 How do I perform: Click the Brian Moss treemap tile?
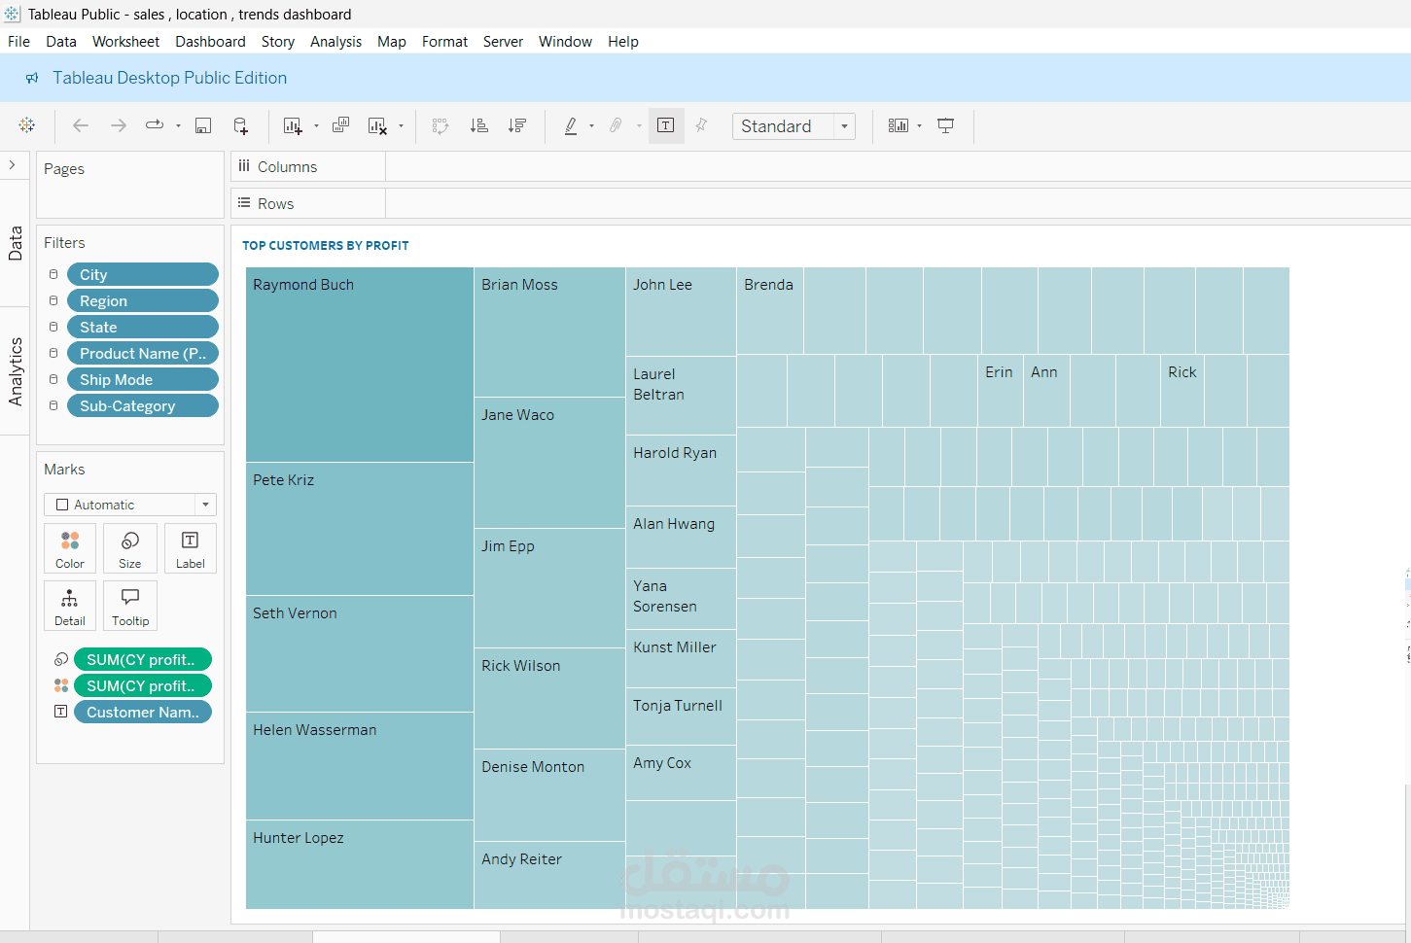point(549,332)
